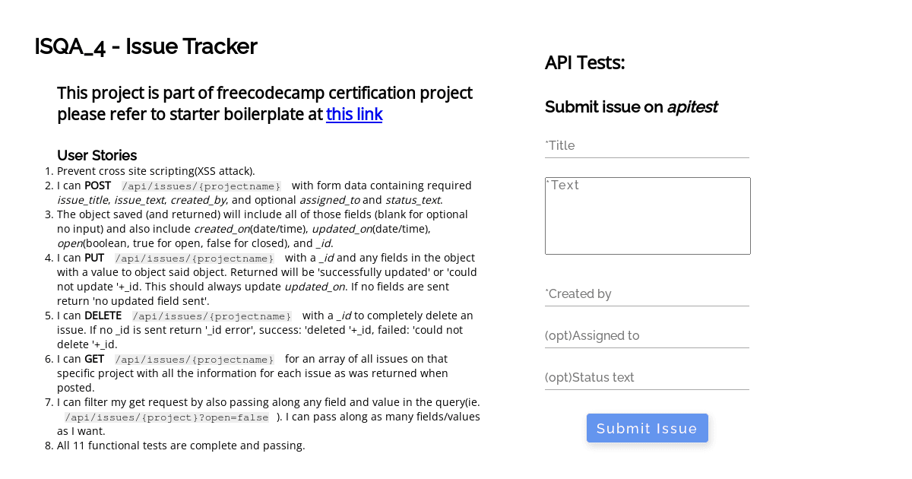Viewport: 912px width, 479px height.
Task: Click the 'Submit issue on apitest' label
Action: click(631, 107)
